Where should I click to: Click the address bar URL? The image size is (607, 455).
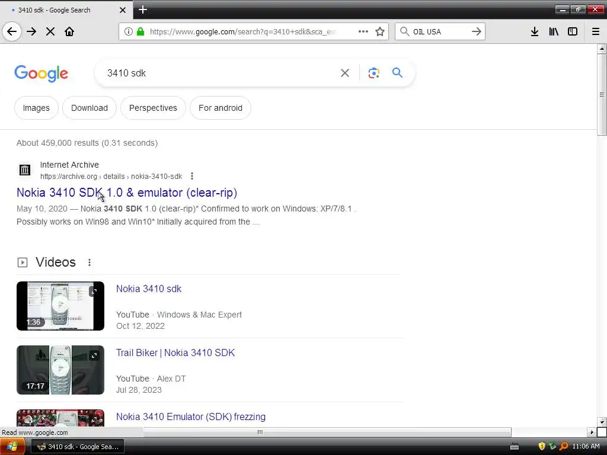click(x=242, y=32)
